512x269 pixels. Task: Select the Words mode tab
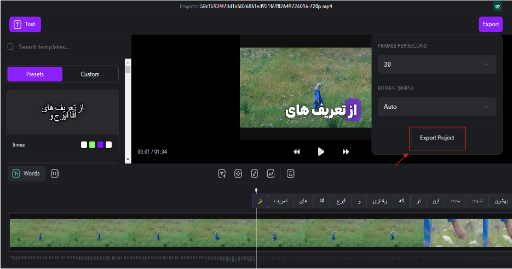pyautogui.click(x=26, y=173)
